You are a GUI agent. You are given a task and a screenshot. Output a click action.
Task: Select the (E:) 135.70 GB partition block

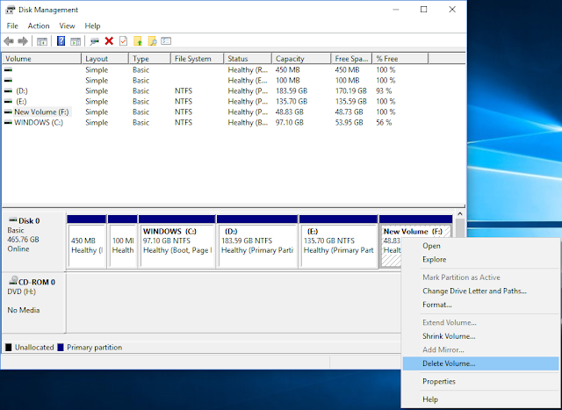[338, 241]
